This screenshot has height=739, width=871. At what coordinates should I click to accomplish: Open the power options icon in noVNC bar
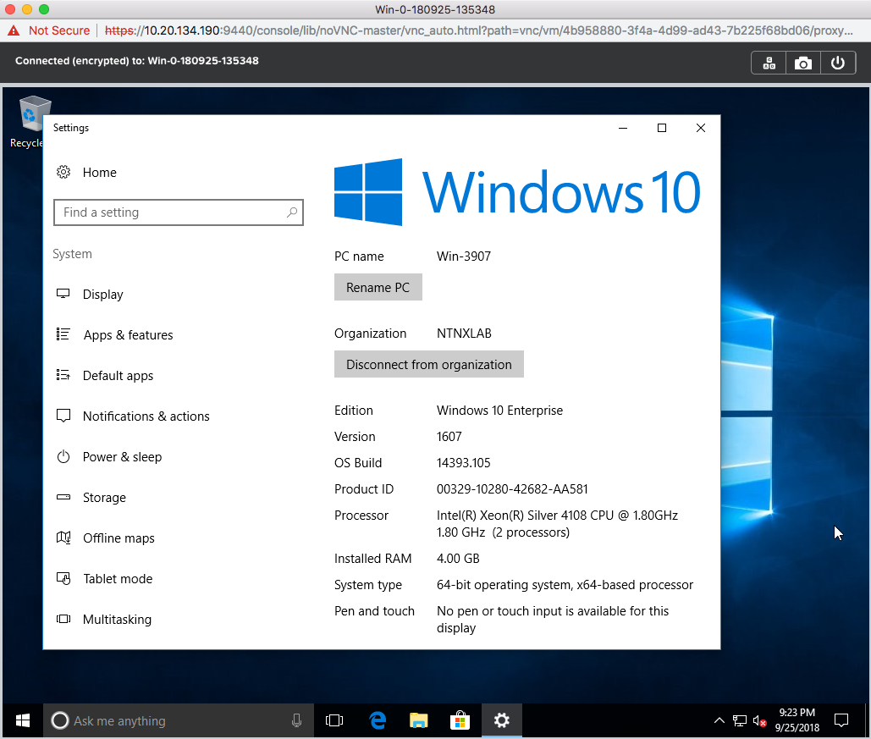838,63
